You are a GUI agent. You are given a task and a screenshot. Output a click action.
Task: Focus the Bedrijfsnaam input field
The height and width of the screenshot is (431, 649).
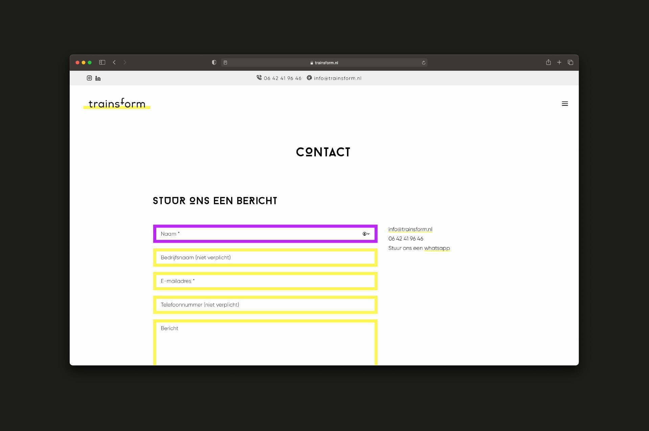(x=265, y=257)
